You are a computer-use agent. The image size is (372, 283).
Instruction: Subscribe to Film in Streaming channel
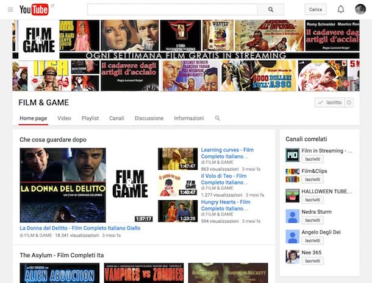coord(312,159)
